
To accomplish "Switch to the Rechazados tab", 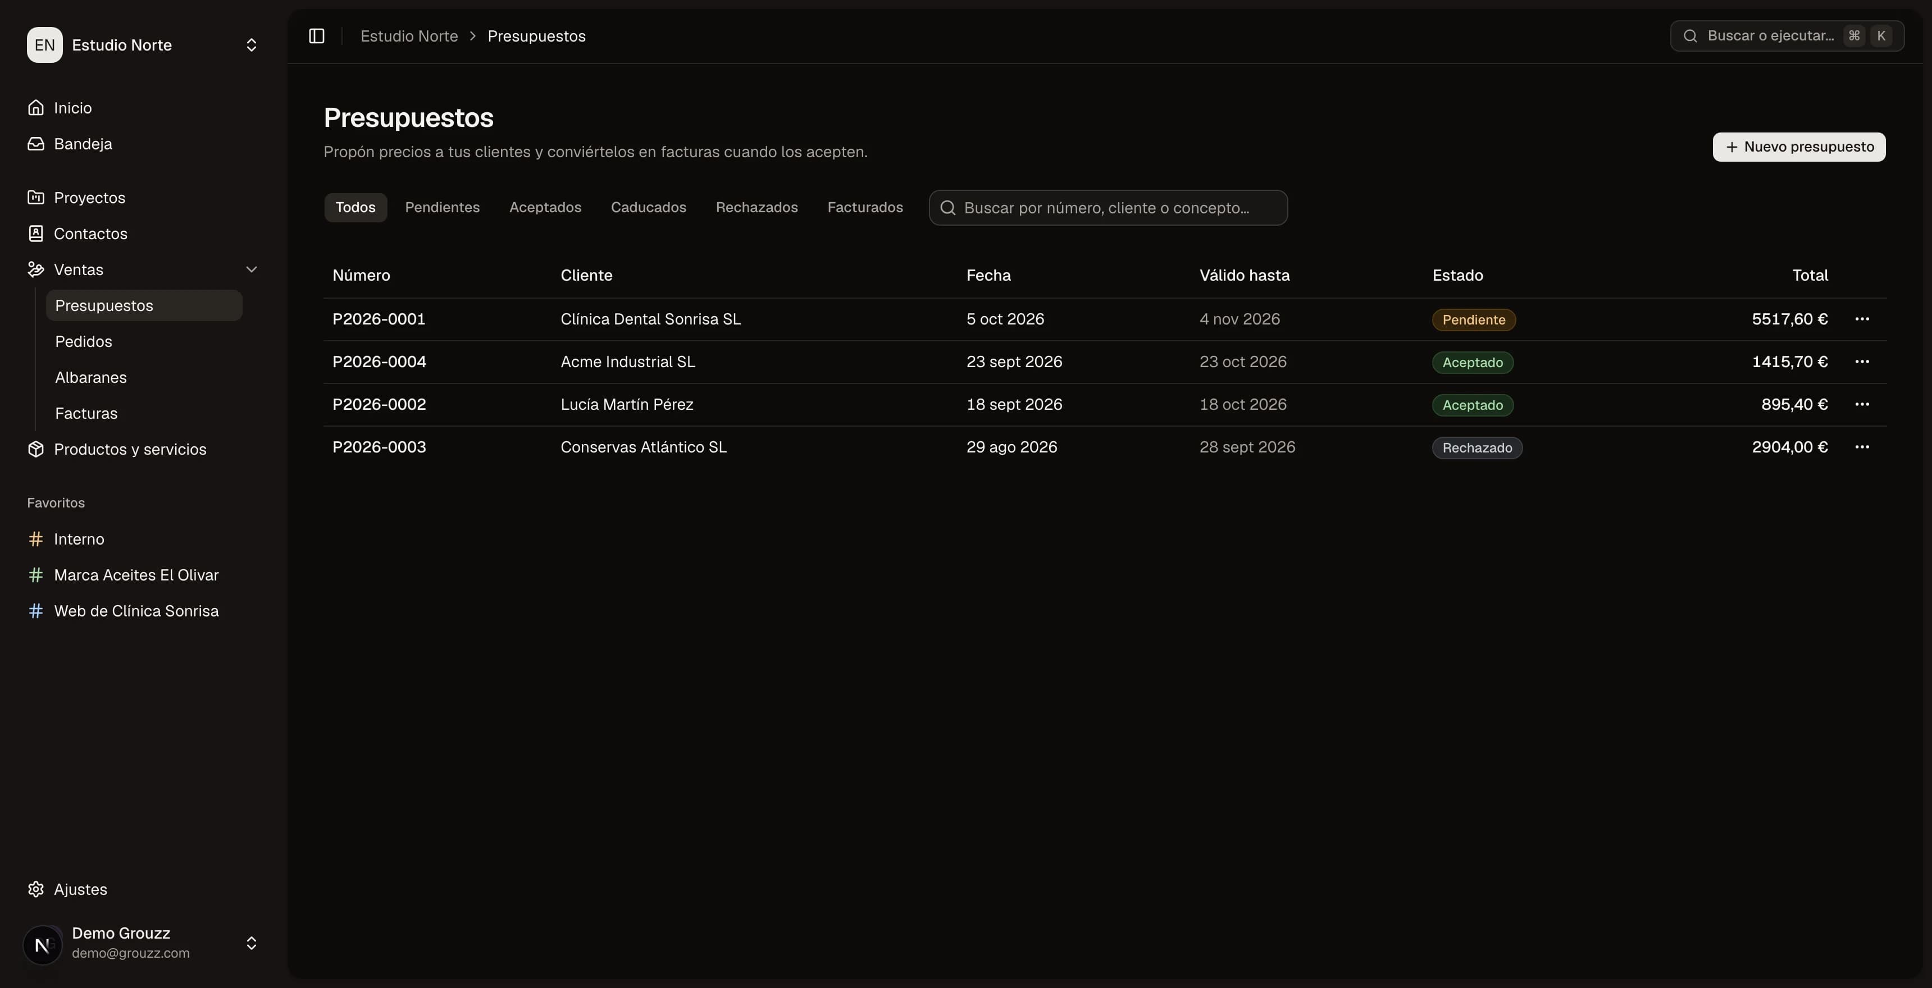I will [757, 208].
